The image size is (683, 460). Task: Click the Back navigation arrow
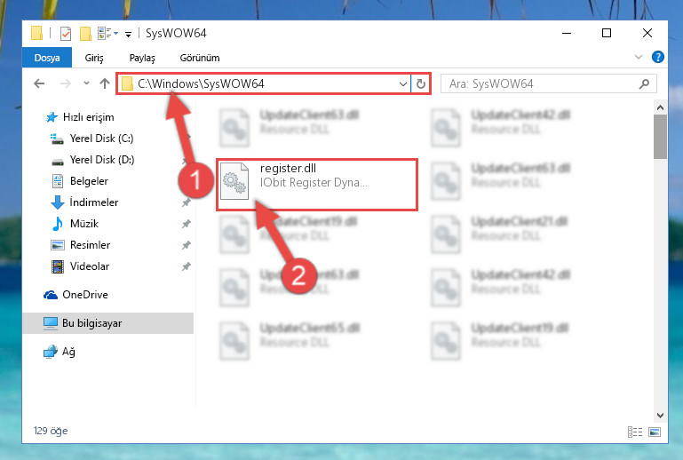tap(39, 83)
